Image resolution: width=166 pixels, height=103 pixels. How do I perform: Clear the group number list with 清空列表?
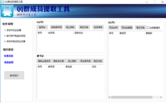coord(98,61)
